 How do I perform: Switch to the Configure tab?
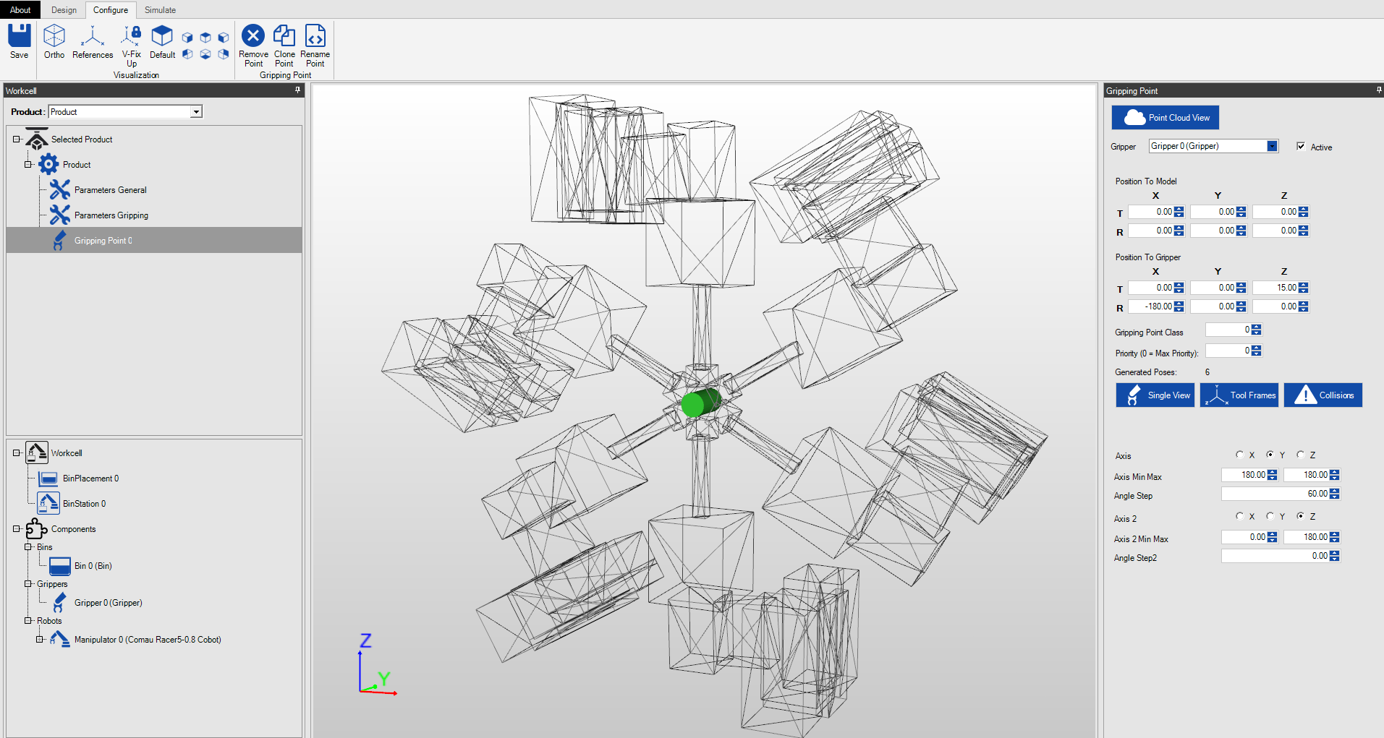pos(111,10)
